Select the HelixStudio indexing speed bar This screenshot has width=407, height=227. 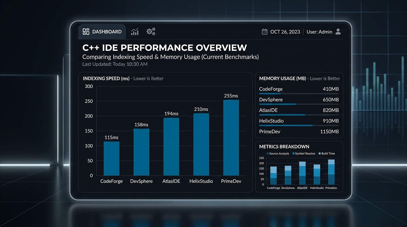coord(201,145)
